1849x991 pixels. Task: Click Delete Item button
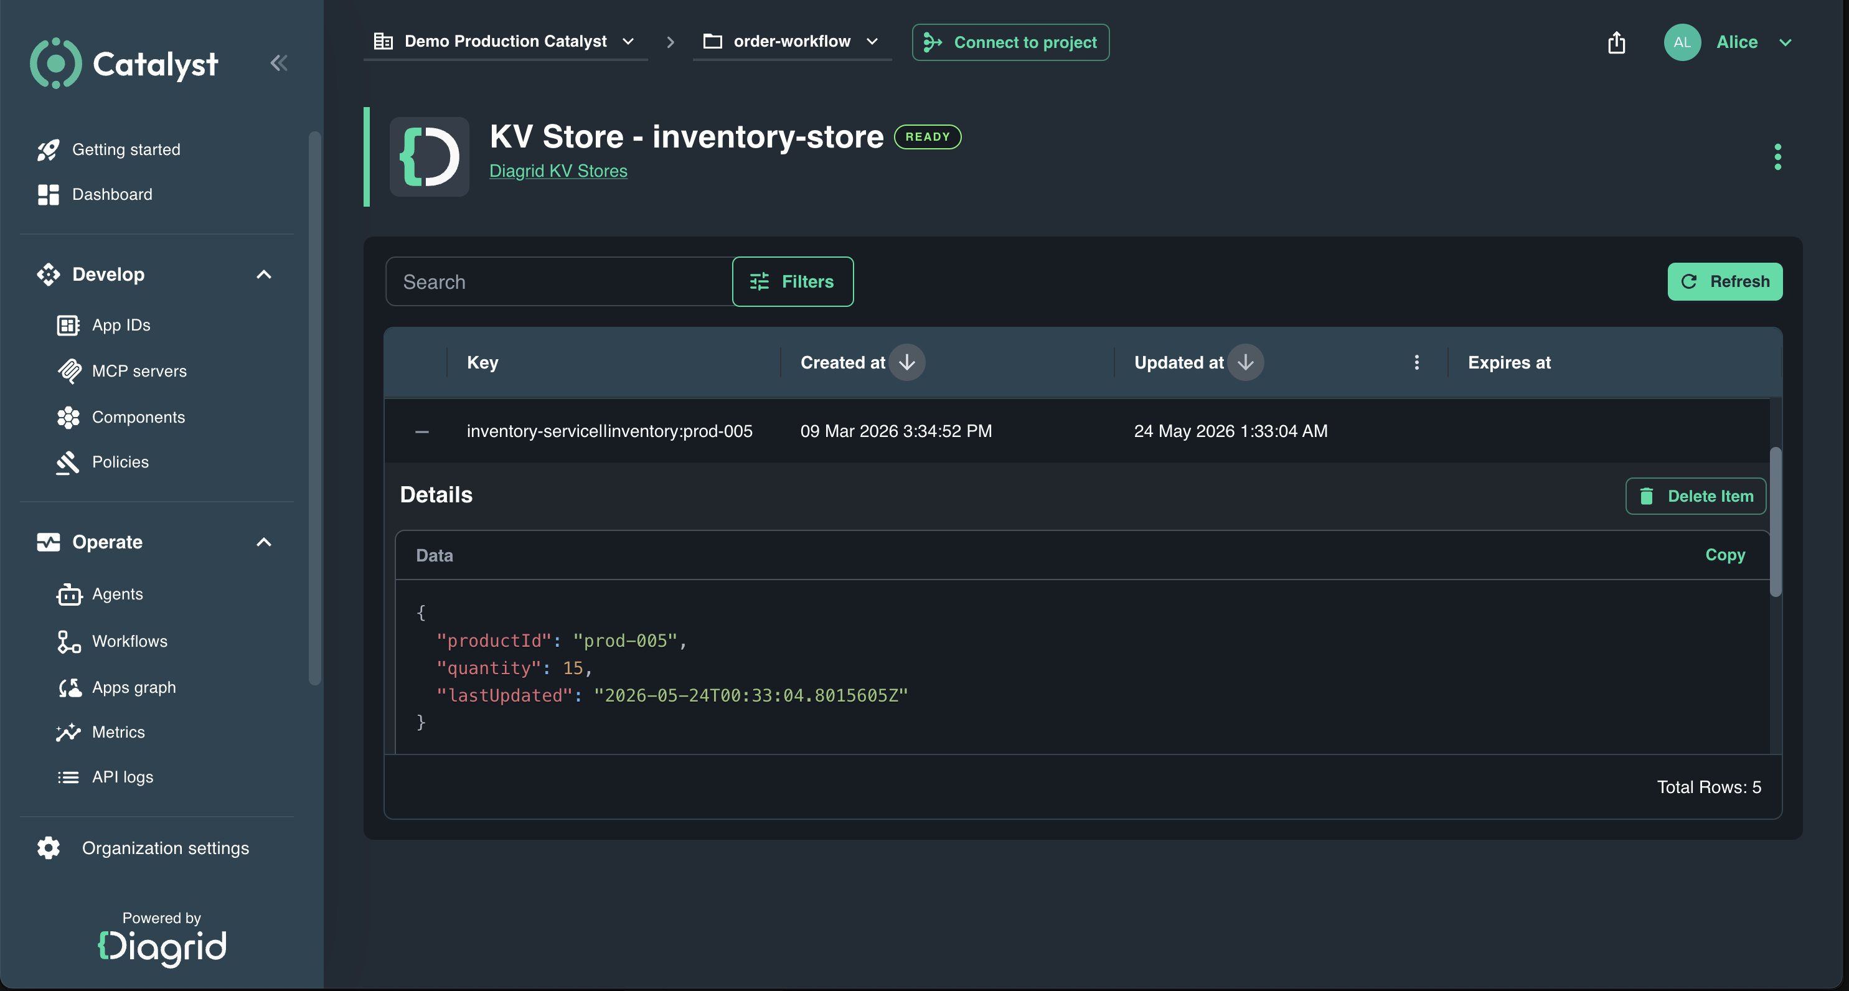coord(1695,496)
